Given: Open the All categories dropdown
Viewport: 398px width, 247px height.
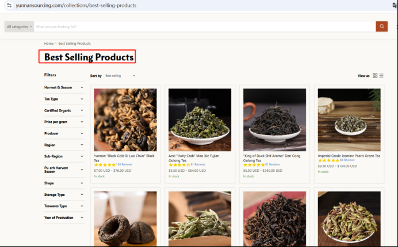Looking at the screenshot, I should point(19,26).
